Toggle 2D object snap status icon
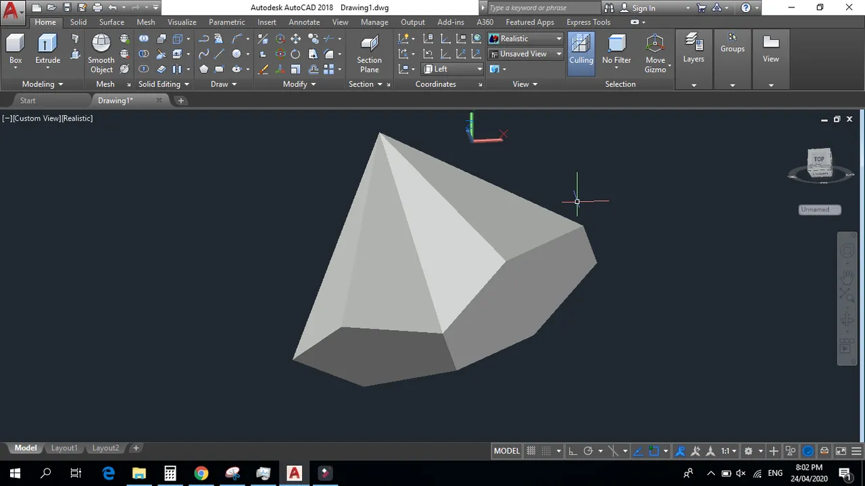Screen dimensions: 865x486 pos(654,451)
